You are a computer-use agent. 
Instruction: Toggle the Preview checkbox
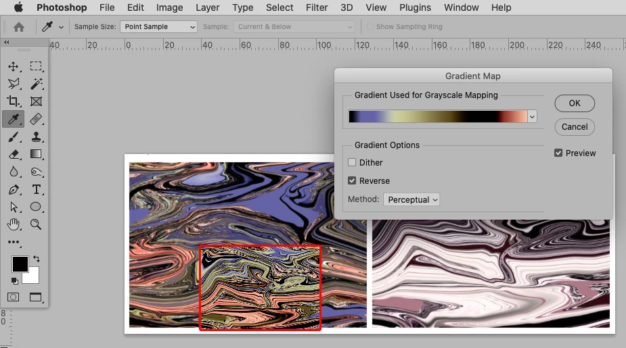(558, 153)
